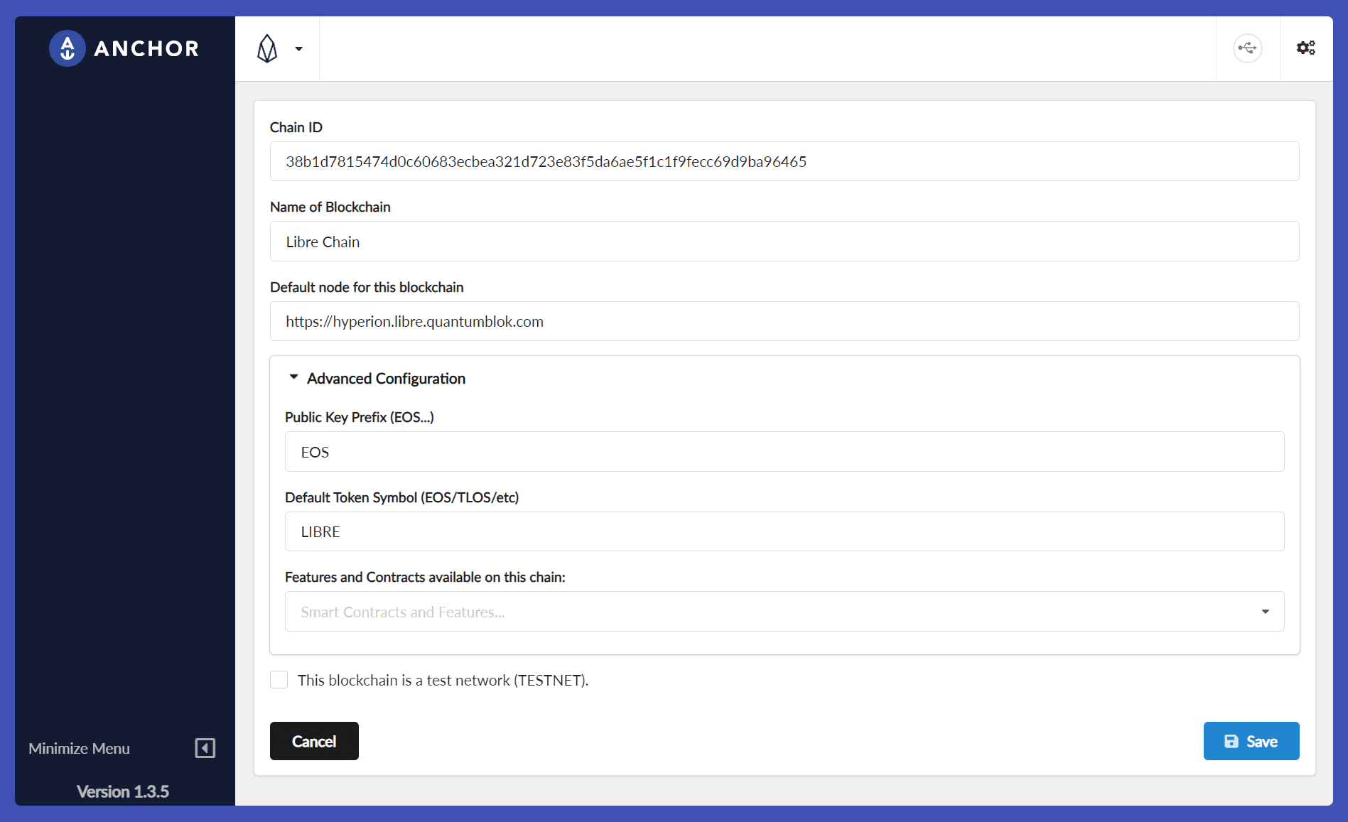
Task: Open the EOS blockchain selector icon
Action: (267, 48)
